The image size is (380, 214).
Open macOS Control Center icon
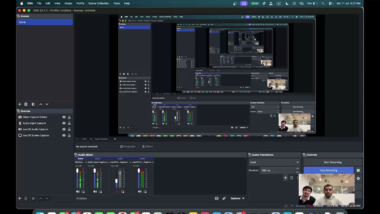(x=331, y=3)
